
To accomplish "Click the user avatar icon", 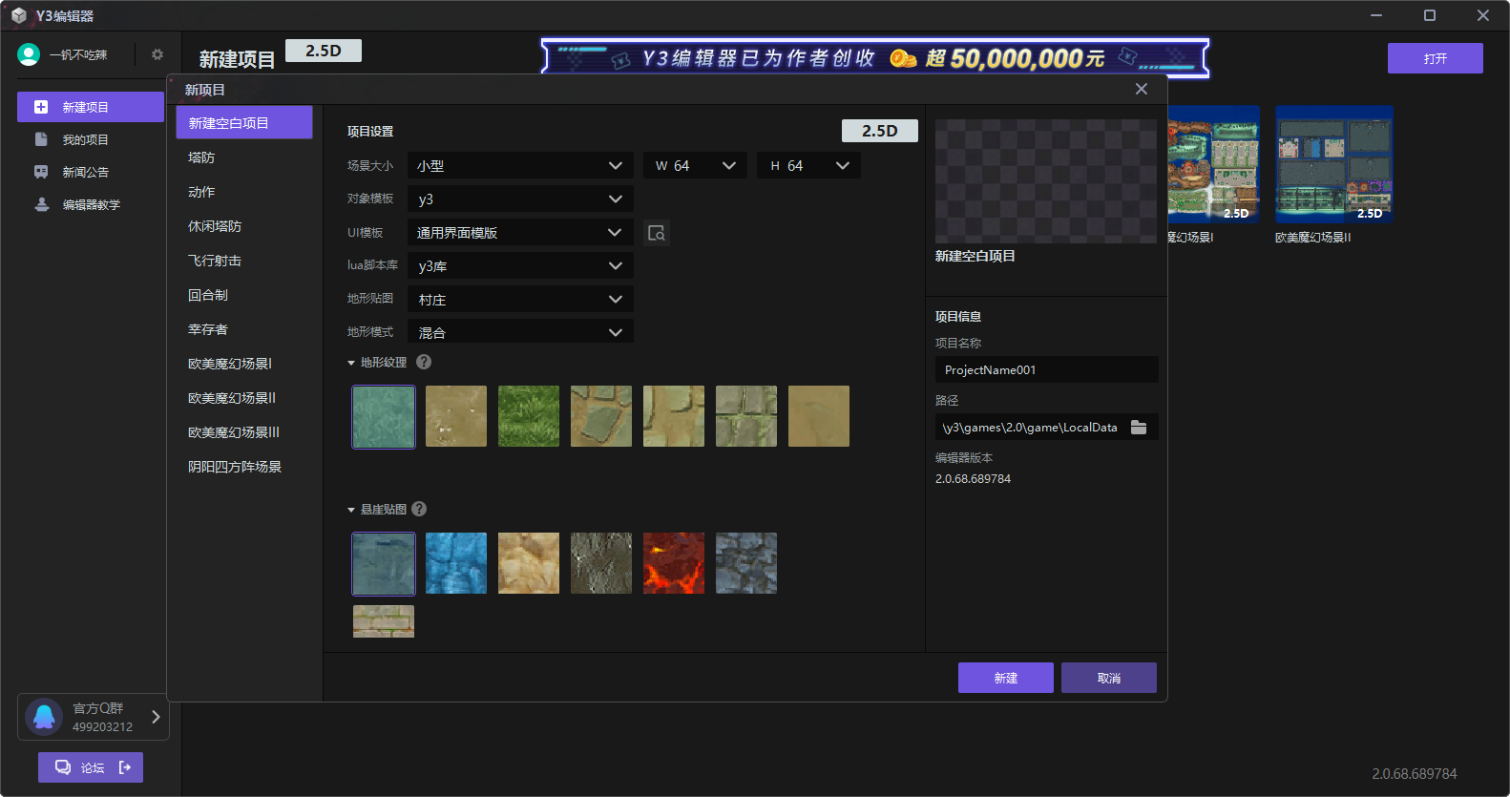I will (x=29, y=54).
